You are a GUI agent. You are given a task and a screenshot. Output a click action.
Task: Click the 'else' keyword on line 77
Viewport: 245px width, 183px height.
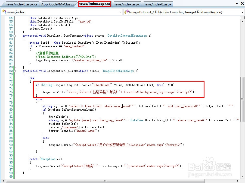[x=39, y=99]
